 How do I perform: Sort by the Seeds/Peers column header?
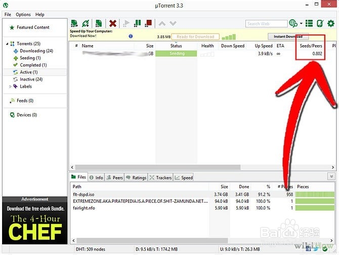(x=311, y=46)
